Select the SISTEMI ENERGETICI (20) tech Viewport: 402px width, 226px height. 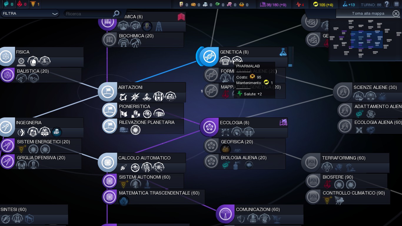coord(41,146)
